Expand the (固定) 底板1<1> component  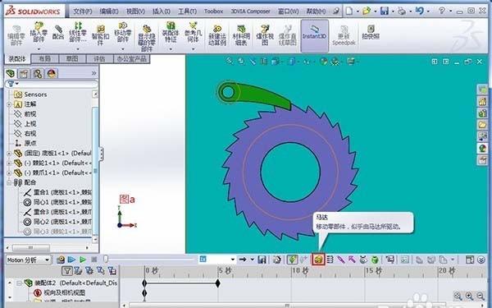coord(9,154)
